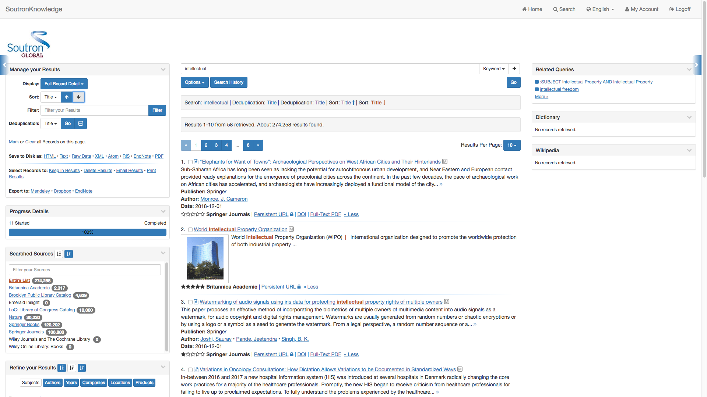
Task: Select checkbox for result 1 Elephants for Want of Towns
Action: [190, 162]
